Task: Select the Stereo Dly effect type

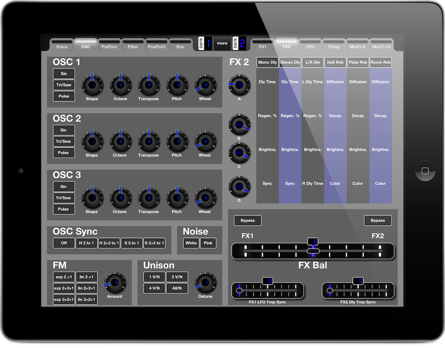Action: tap(290, 62)
